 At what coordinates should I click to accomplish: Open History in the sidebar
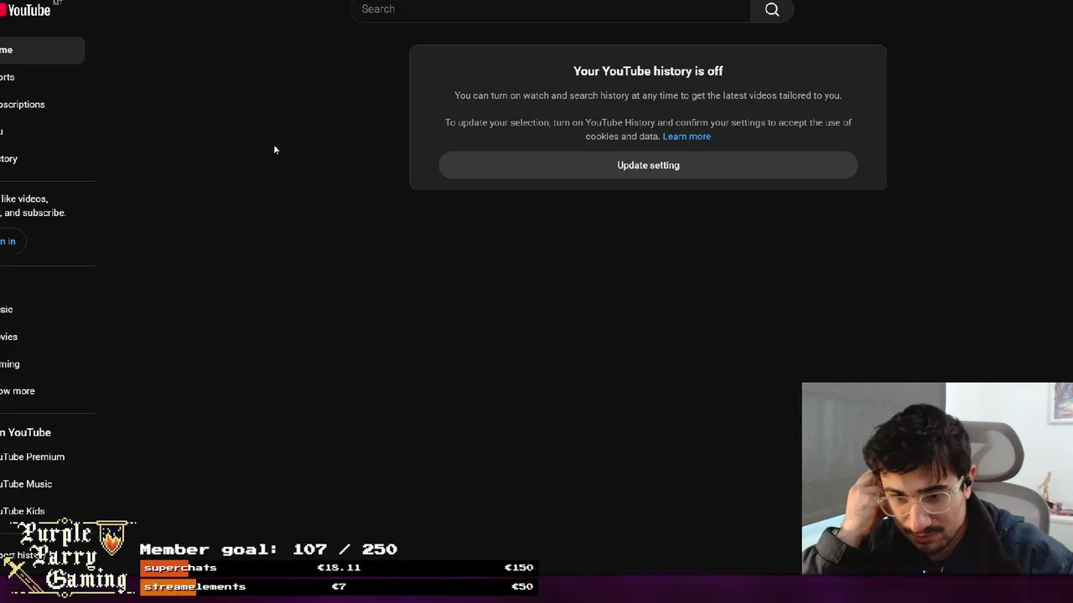tap(8, 159)
